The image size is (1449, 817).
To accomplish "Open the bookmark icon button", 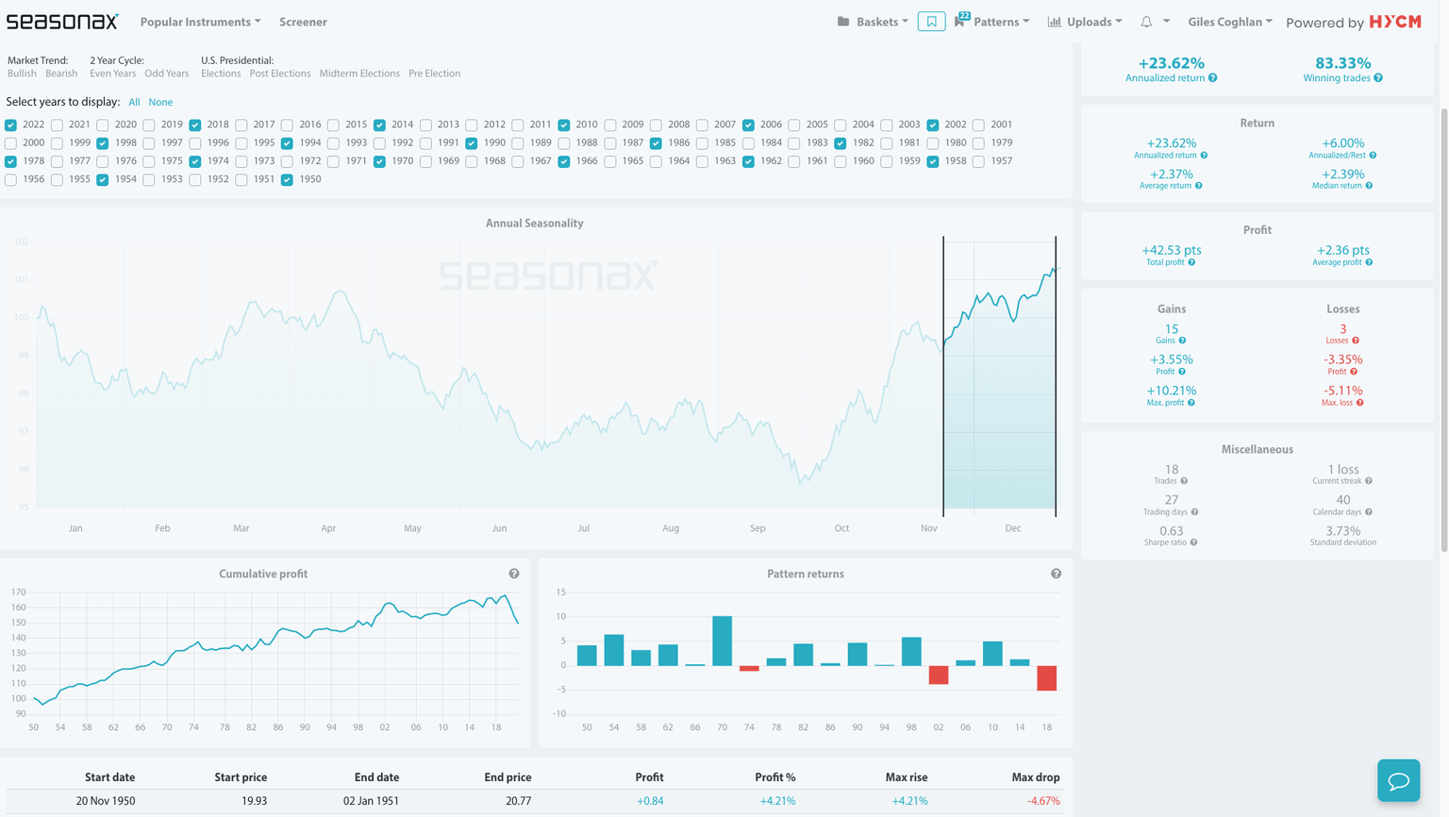I will pos(931,21).
